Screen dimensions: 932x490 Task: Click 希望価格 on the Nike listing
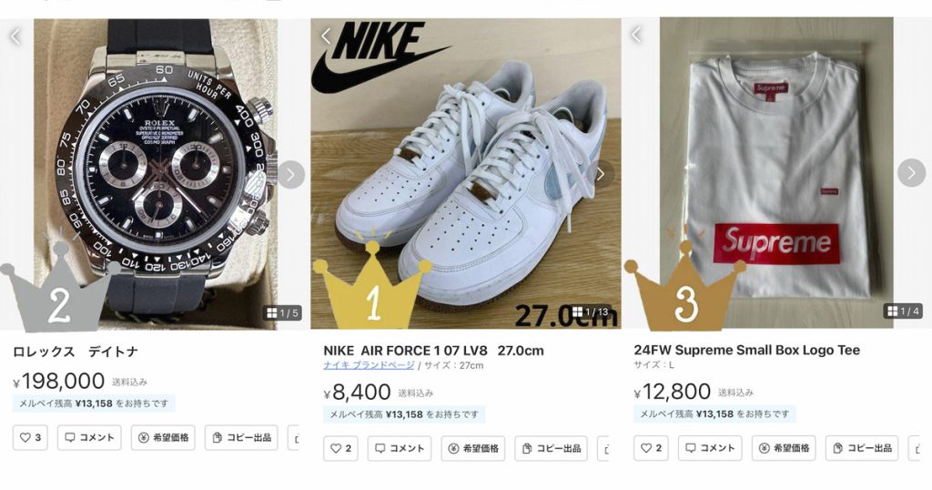click(x=473, y=449)
